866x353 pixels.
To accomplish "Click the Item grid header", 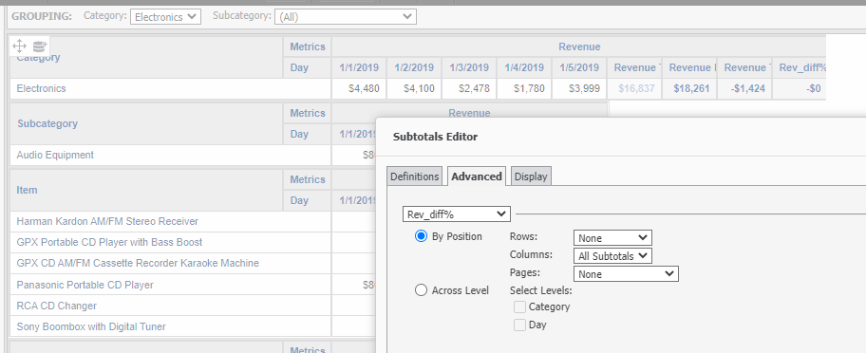I will click(146, 190).
